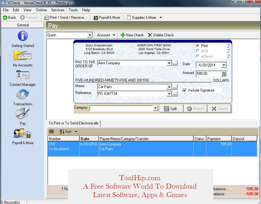Open the File menu
Viewport: 261px width, 204px height.
(6, 10)
